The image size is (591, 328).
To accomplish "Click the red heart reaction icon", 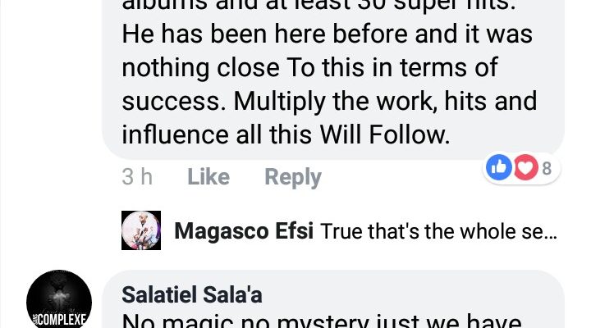I will 525,167.
